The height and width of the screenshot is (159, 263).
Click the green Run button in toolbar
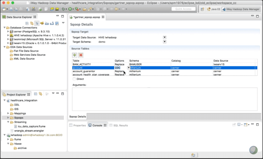coord(70,9)
